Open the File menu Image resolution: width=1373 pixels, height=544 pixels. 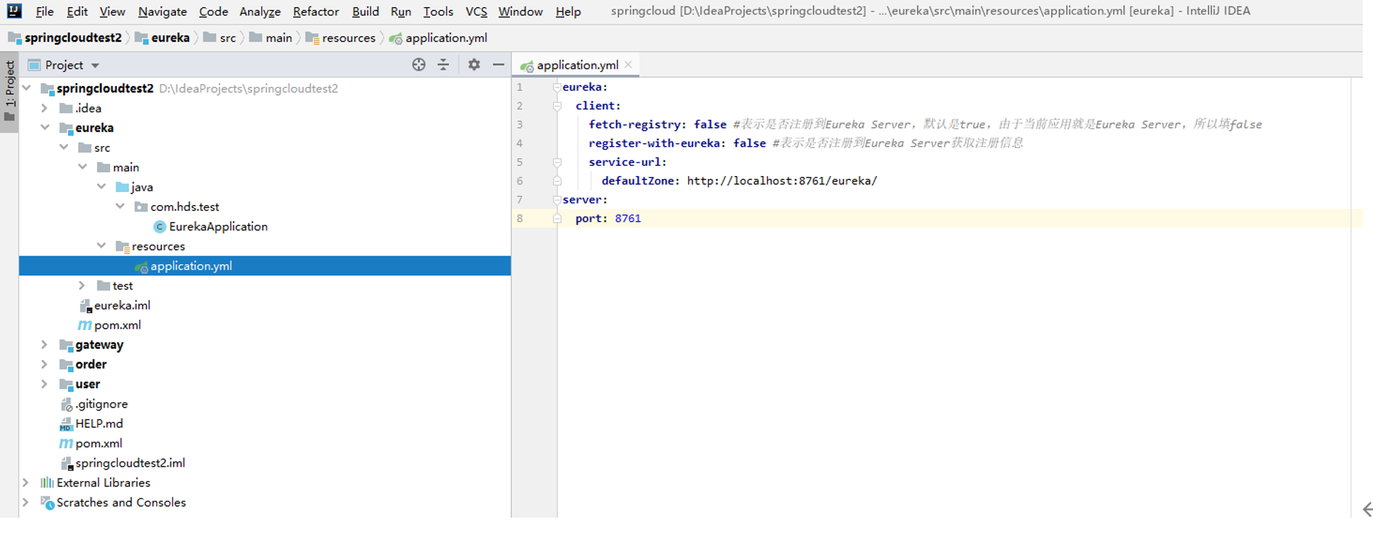click(45, 12)
